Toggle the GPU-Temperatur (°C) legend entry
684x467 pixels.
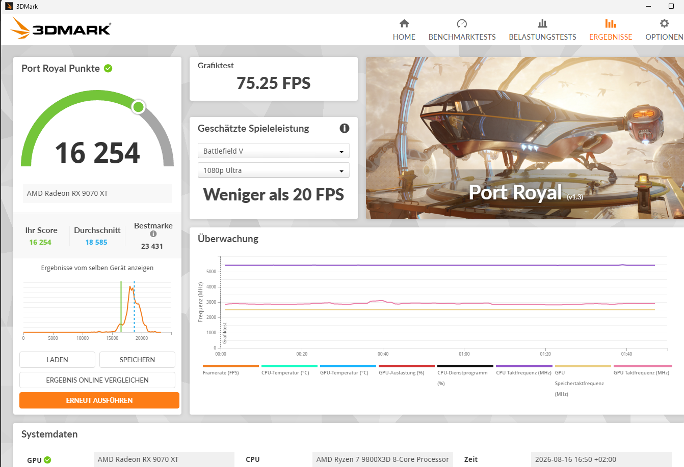(348, 371)
